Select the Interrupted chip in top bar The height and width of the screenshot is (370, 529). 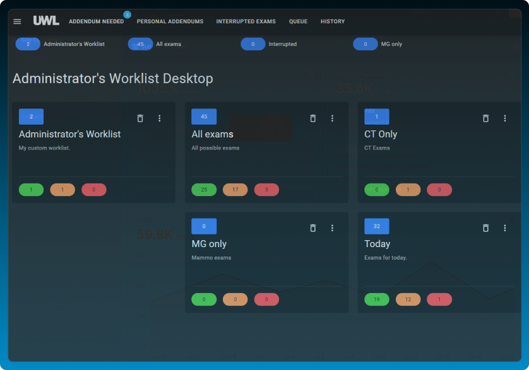pyautogui.click(x=253, y=44)
